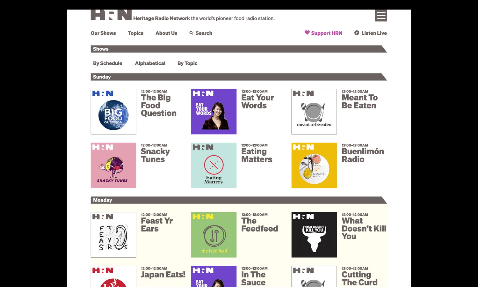Image resolution: width=478 pixels, height=287 pixels.
Task: Switch to Alphabetical show sorting
Action: tap(150, 63)
